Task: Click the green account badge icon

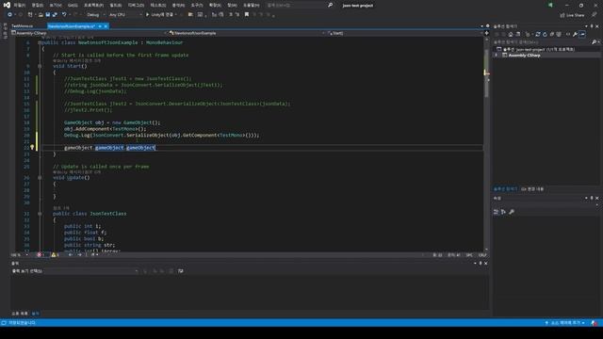Action: [550, 5]
